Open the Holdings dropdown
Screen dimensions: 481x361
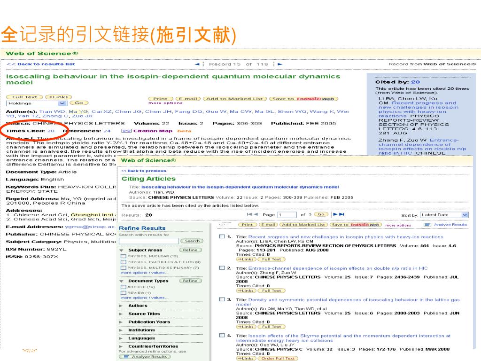tap(36, 103)
